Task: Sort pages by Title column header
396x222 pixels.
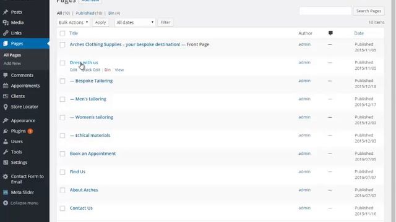Action: [74, 33]
